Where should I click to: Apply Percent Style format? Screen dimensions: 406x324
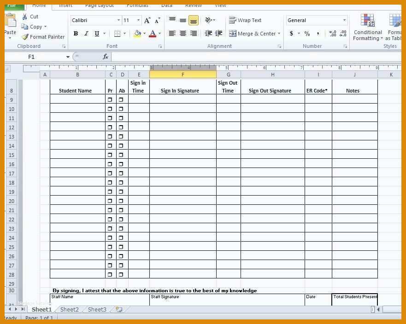tap(307, 33)
